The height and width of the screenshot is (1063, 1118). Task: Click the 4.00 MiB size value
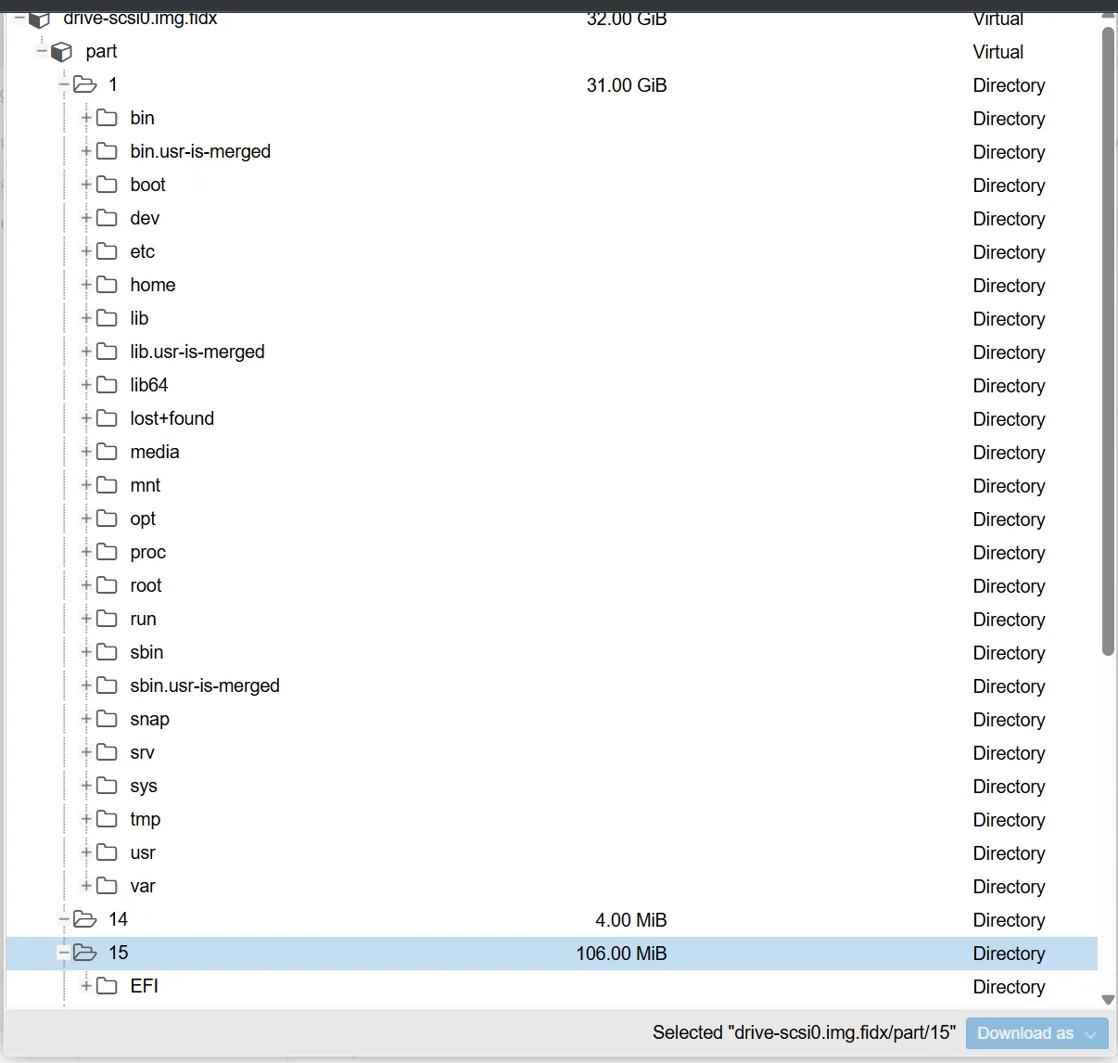631,920
